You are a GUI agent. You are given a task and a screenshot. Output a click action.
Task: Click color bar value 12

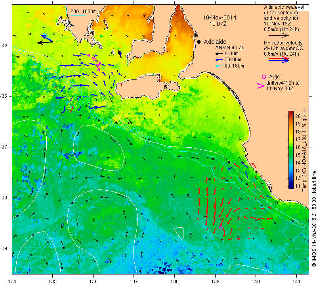[x=298, y=178]
